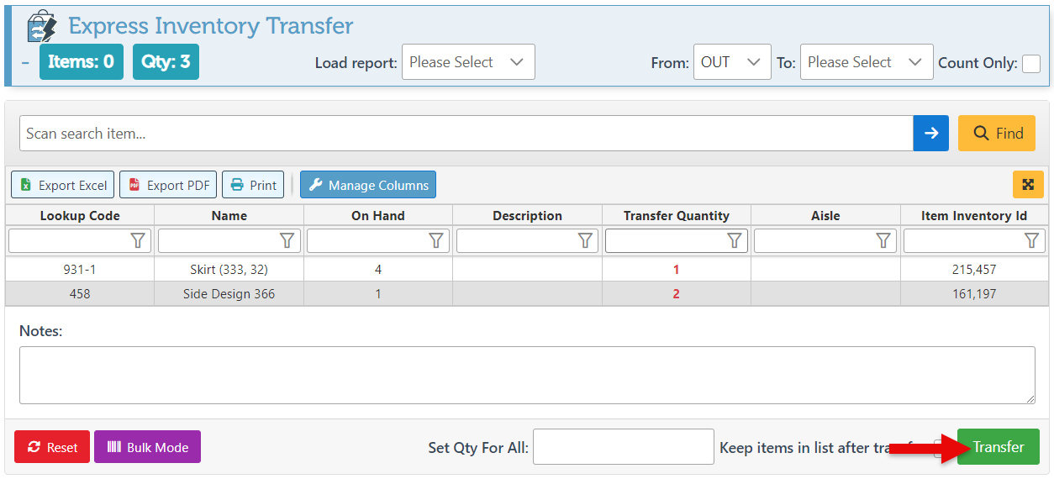Click the Aisle column filter icon

[x=883, y=241]
